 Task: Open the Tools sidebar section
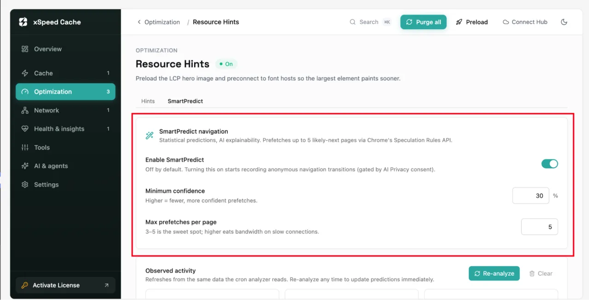click(65, 147)
